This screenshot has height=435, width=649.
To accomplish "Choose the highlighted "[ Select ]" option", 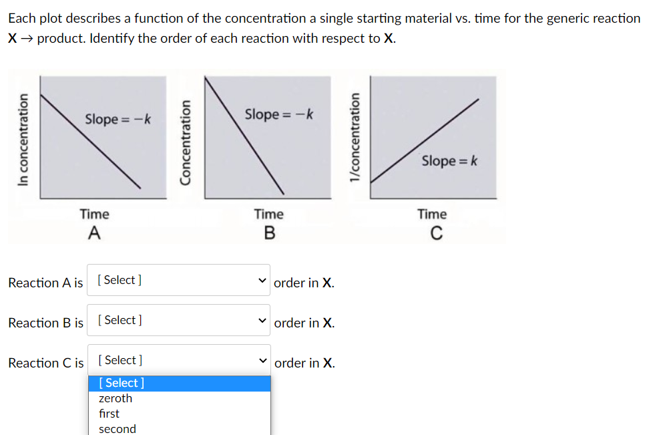I will click(120, 382).
